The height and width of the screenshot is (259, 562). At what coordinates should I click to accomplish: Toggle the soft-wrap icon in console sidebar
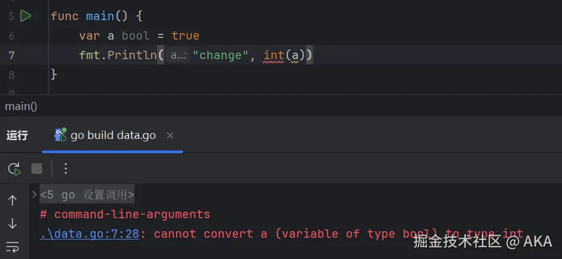point(12,246)
